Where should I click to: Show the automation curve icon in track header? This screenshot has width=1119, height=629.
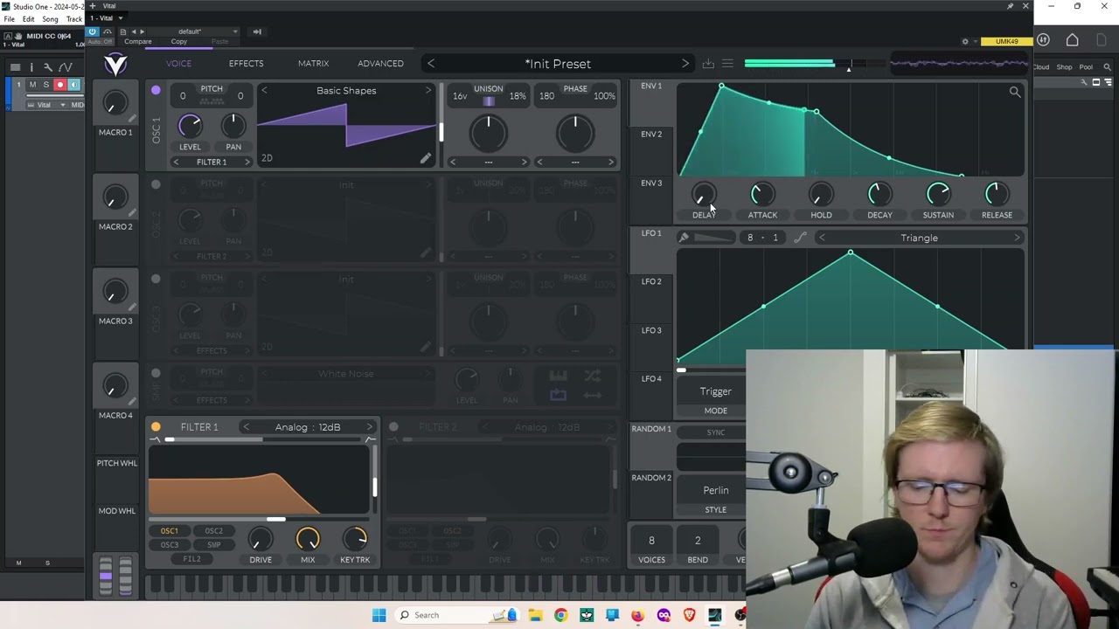(66, 66)
